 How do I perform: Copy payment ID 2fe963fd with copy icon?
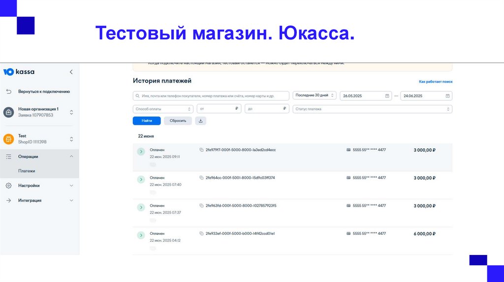tap(201, 206)
